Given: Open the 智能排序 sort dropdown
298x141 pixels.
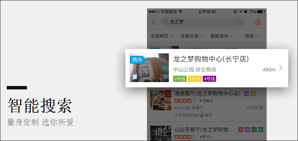Looking at the screenshot, I should 222,36.
